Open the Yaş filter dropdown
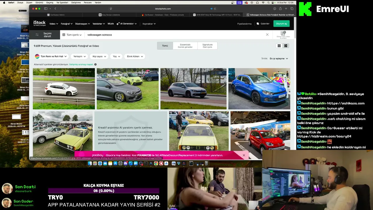The width and height of the screenshot is (373, 210). click(x=116, y=56)
